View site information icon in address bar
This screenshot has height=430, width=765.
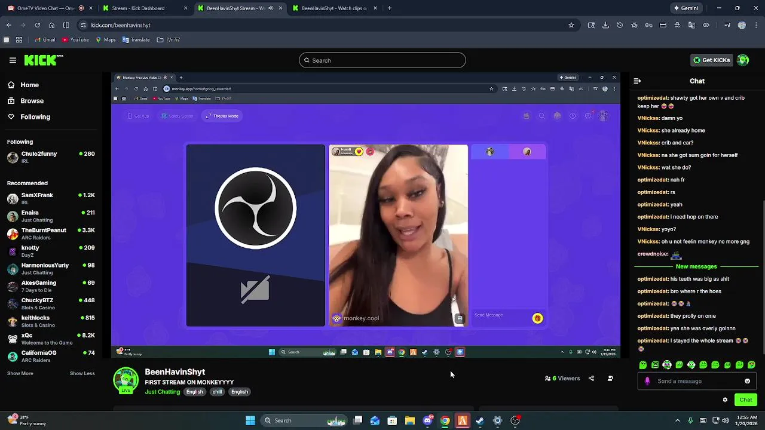tap(83, 25)
